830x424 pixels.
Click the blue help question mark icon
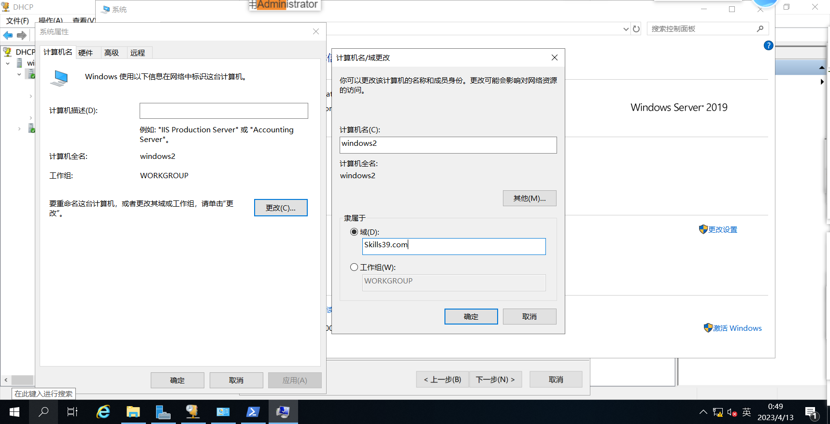coord(768,45)
